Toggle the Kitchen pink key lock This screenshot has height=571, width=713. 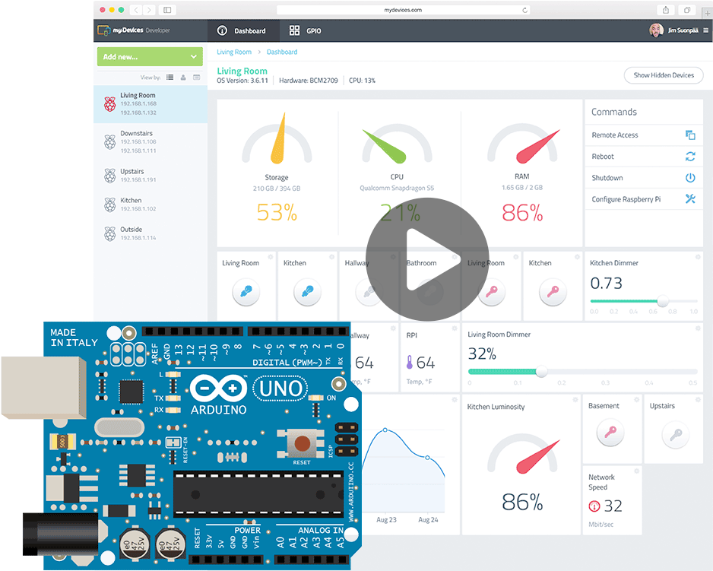pos(553,292)
